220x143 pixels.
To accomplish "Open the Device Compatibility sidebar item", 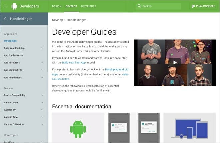I will 15,95.
